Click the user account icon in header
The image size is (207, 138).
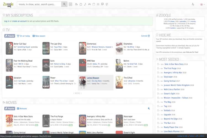(193, 4)
